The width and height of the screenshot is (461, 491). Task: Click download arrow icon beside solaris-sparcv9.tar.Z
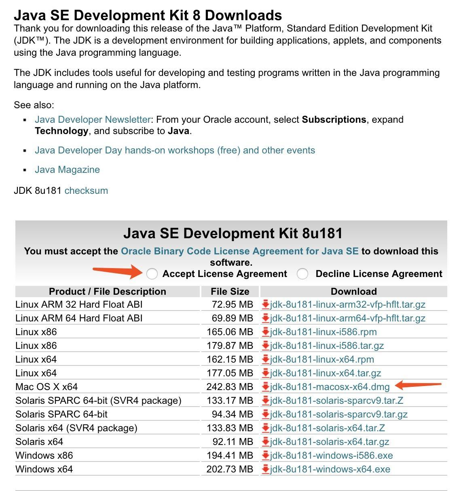click(266, 401)
